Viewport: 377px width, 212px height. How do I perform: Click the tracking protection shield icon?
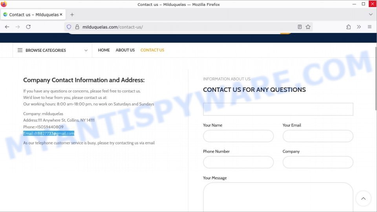69,27
